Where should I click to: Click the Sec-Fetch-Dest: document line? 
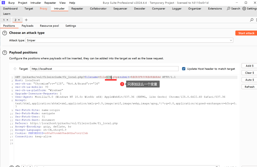35,120
